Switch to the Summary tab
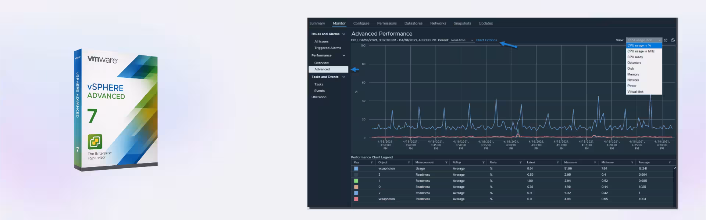706x220 pixels. pos(317,23)
